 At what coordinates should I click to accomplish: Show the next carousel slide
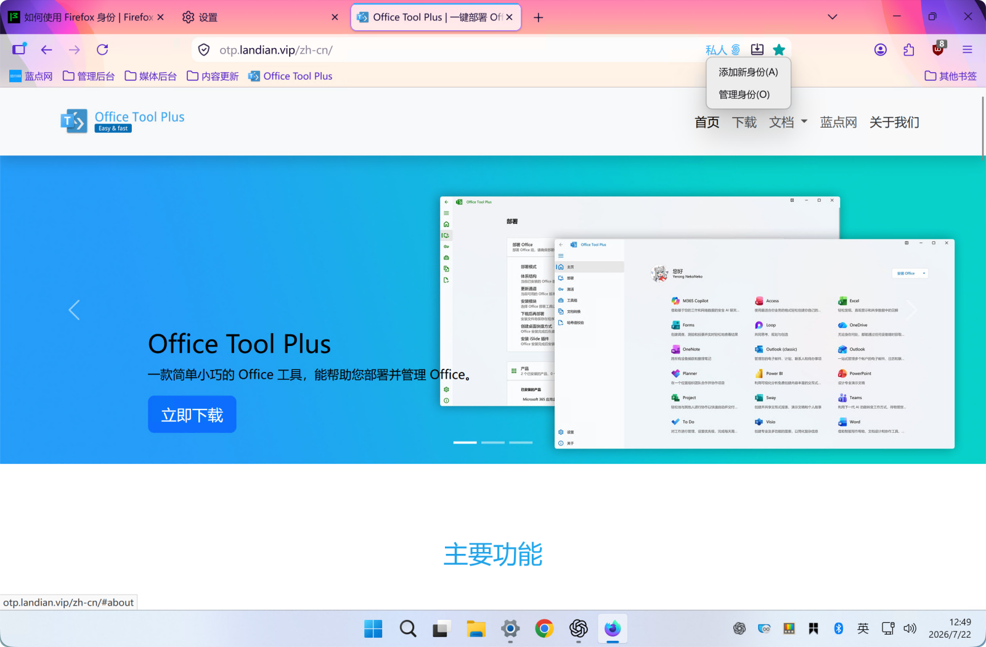[x=912, y=310]
